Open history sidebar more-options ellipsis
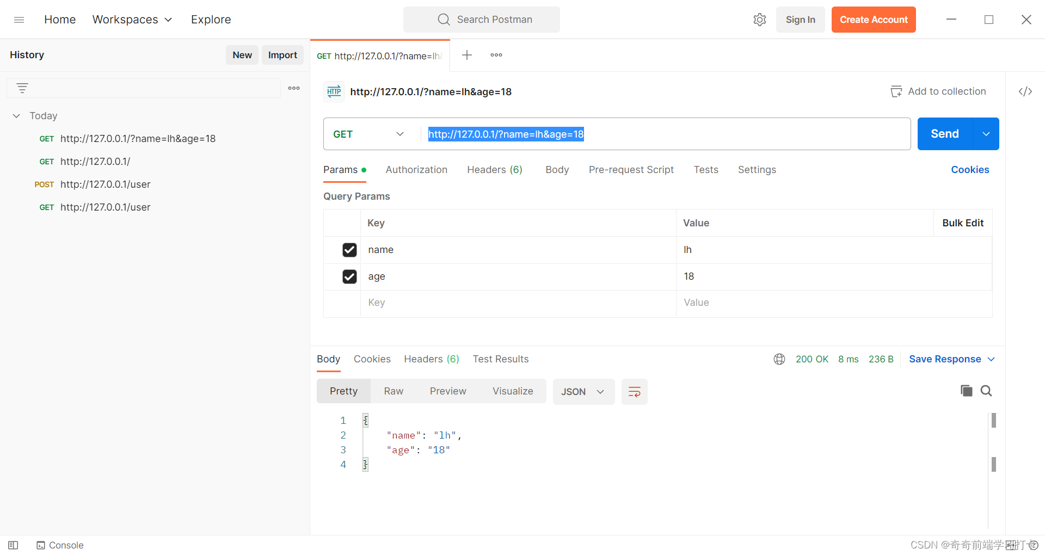The image size is (1045, 555). tap(294, 88)
